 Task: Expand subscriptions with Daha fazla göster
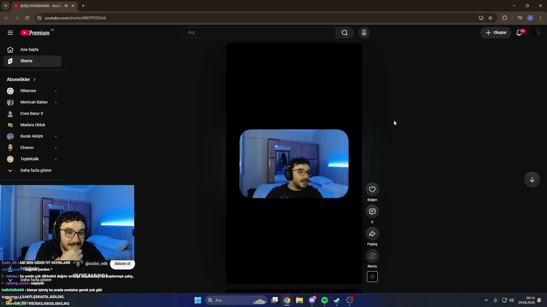click(33, 171)
